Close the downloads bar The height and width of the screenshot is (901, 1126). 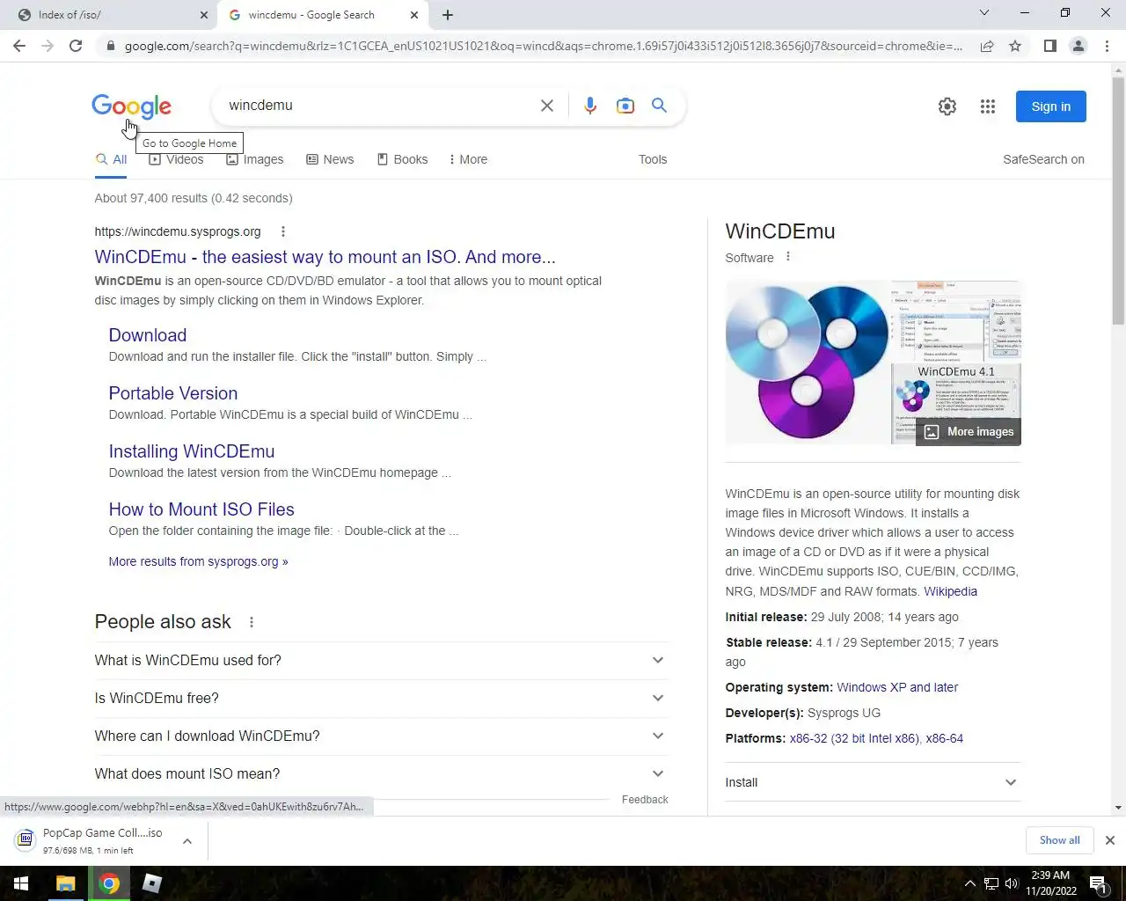(x=1110, y=840)
